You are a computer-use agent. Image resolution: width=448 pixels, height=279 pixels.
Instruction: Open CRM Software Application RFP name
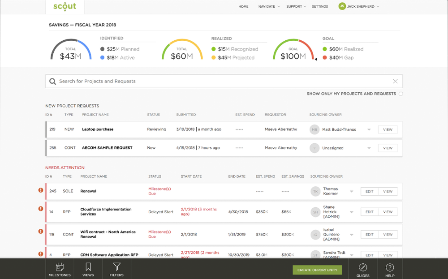[x=109, y=255]
